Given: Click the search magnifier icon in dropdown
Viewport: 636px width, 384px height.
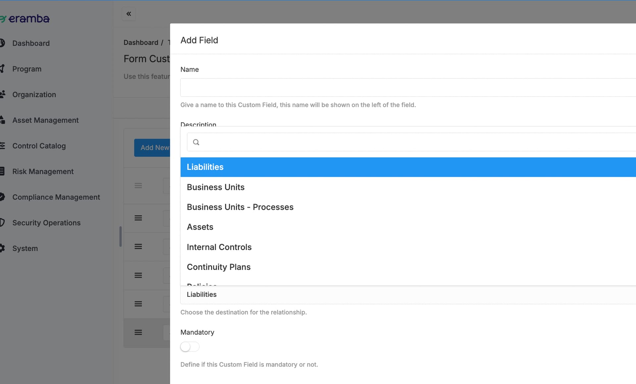Looking at the screenshot, I should pyautogui.click(x=196, y=142).
